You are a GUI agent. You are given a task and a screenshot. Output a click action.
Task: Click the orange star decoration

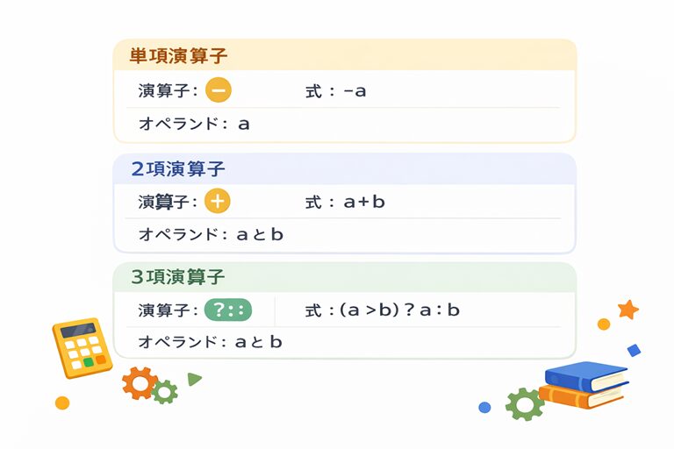[628, 310]
